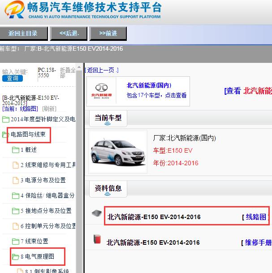
Task: Click folder icon of 4 保险丝/继电器盒
Action: pos(16,196)
